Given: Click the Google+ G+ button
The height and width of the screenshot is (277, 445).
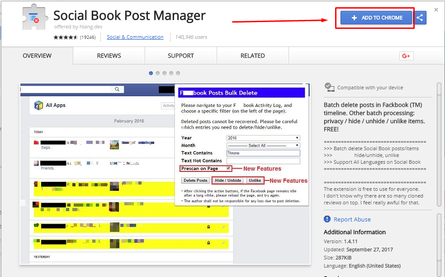Looking at the screenshot, I should point(406,56).
